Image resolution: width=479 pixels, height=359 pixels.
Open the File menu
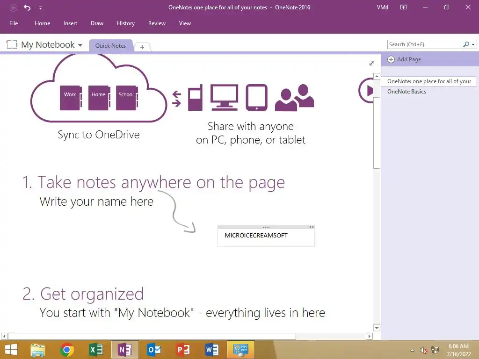coord(14,23)
